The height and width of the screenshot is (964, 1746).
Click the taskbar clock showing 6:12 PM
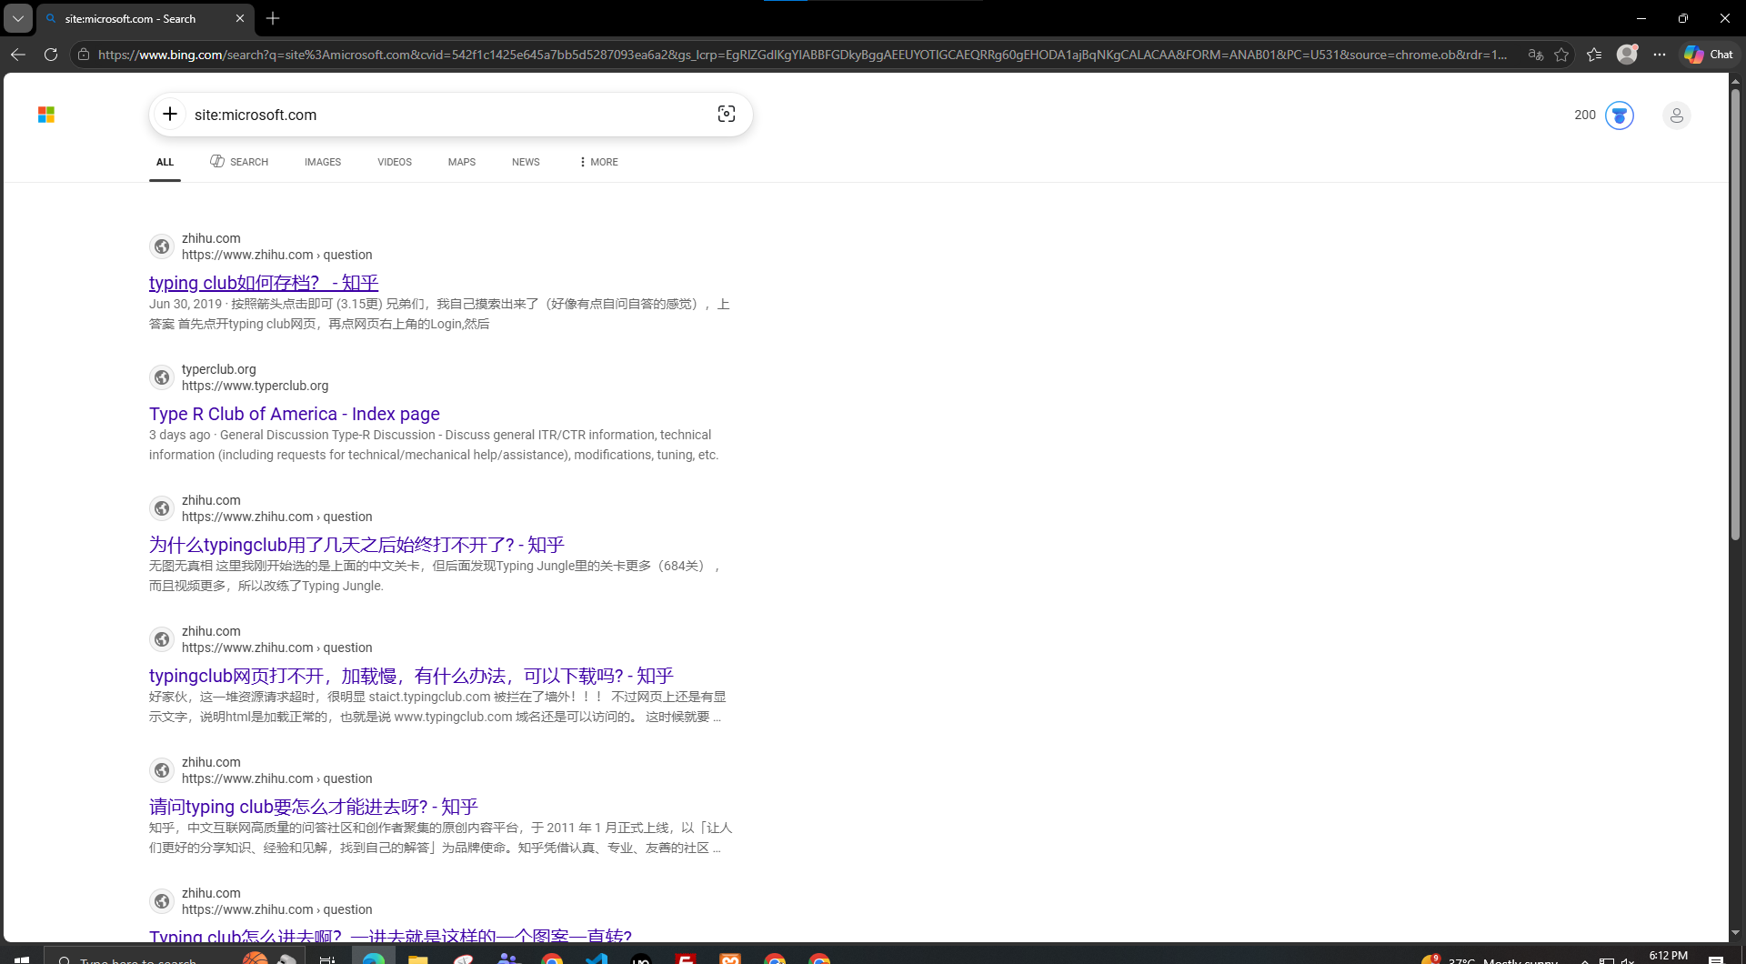(x=1669, y=956)
